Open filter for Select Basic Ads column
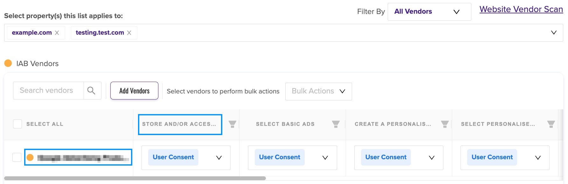This screenshot has height=184, width=568. coord(336,124)
